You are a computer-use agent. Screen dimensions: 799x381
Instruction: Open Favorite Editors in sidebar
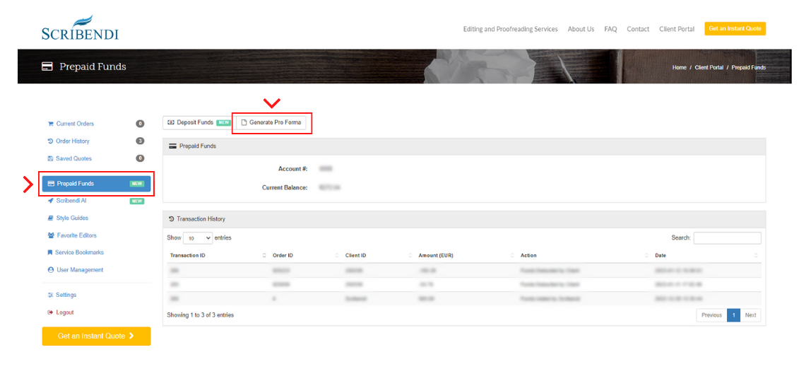click(x=76, y=235)
